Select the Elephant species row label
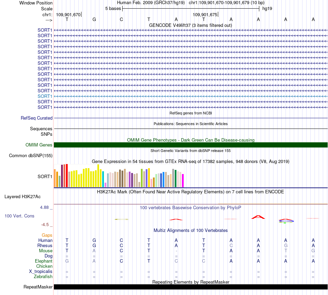328x295 pixels. [x=44, y=261]
